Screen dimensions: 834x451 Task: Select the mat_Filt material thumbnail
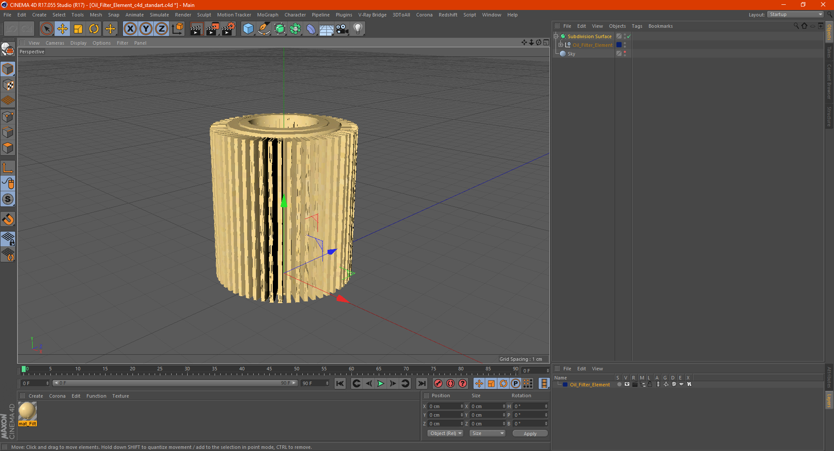(x=27, y=411)
